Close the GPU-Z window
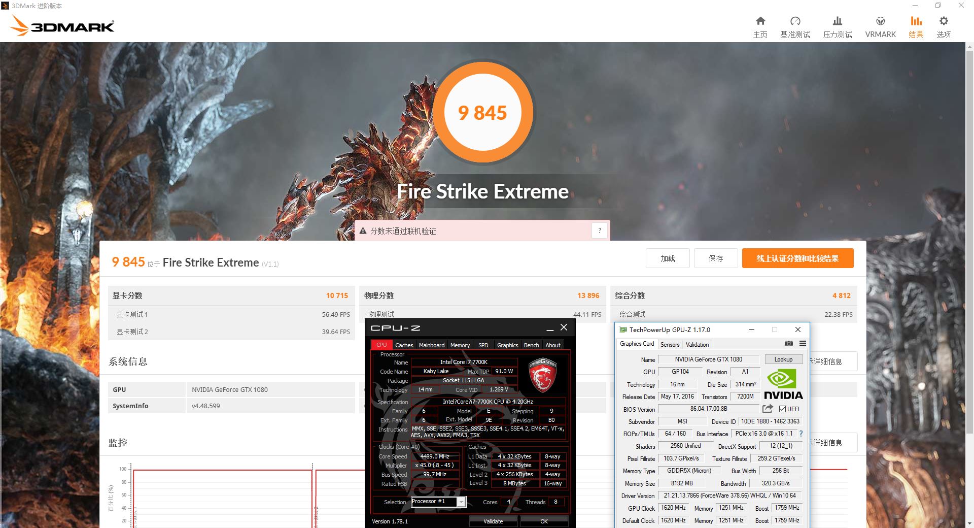The height and width of the screenshot is (528, 974). tap(798, 329)
